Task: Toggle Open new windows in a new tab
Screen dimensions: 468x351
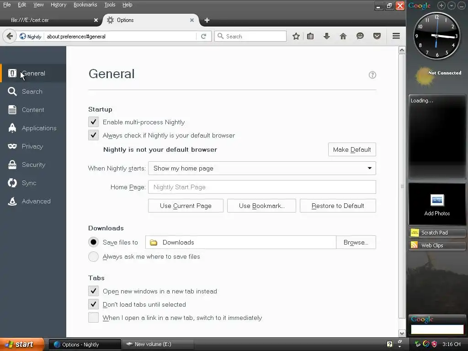Action: 93,291
